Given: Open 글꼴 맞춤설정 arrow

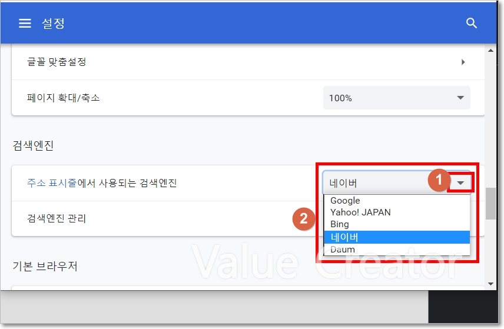Looking at the screenshot, I should tap(463, 62).
